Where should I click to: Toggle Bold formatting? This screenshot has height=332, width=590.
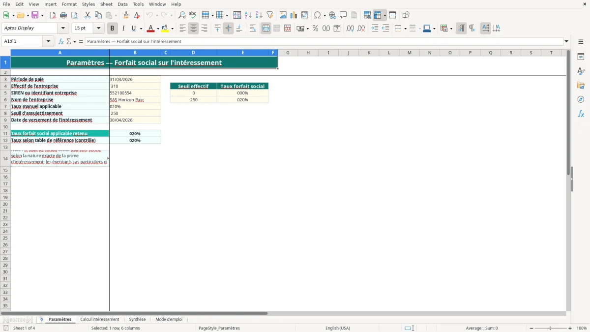[x=113, y=29]
